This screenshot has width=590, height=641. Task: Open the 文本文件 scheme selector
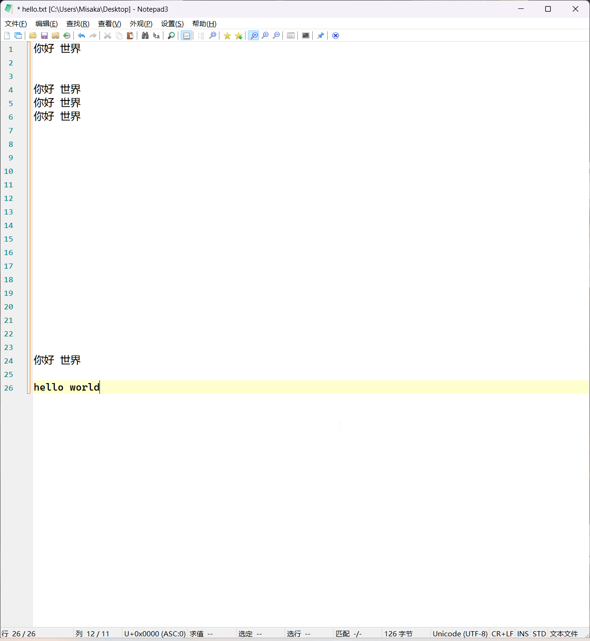tap(563, 634)
